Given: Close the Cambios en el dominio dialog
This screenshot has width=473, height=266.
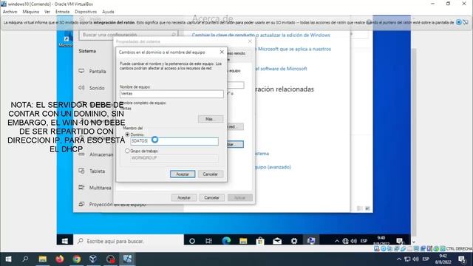Looking at the screenshot, I should pos(222,52).
